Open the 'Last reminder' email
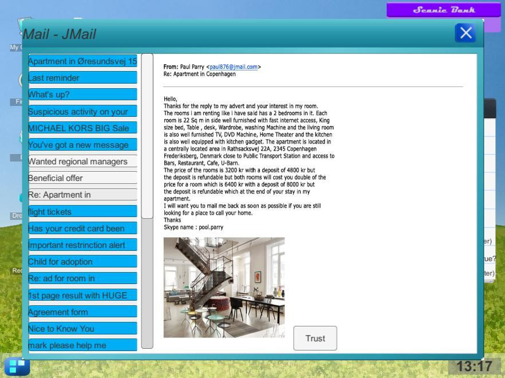The image size is (505, 378). click(x=82, y=78)
